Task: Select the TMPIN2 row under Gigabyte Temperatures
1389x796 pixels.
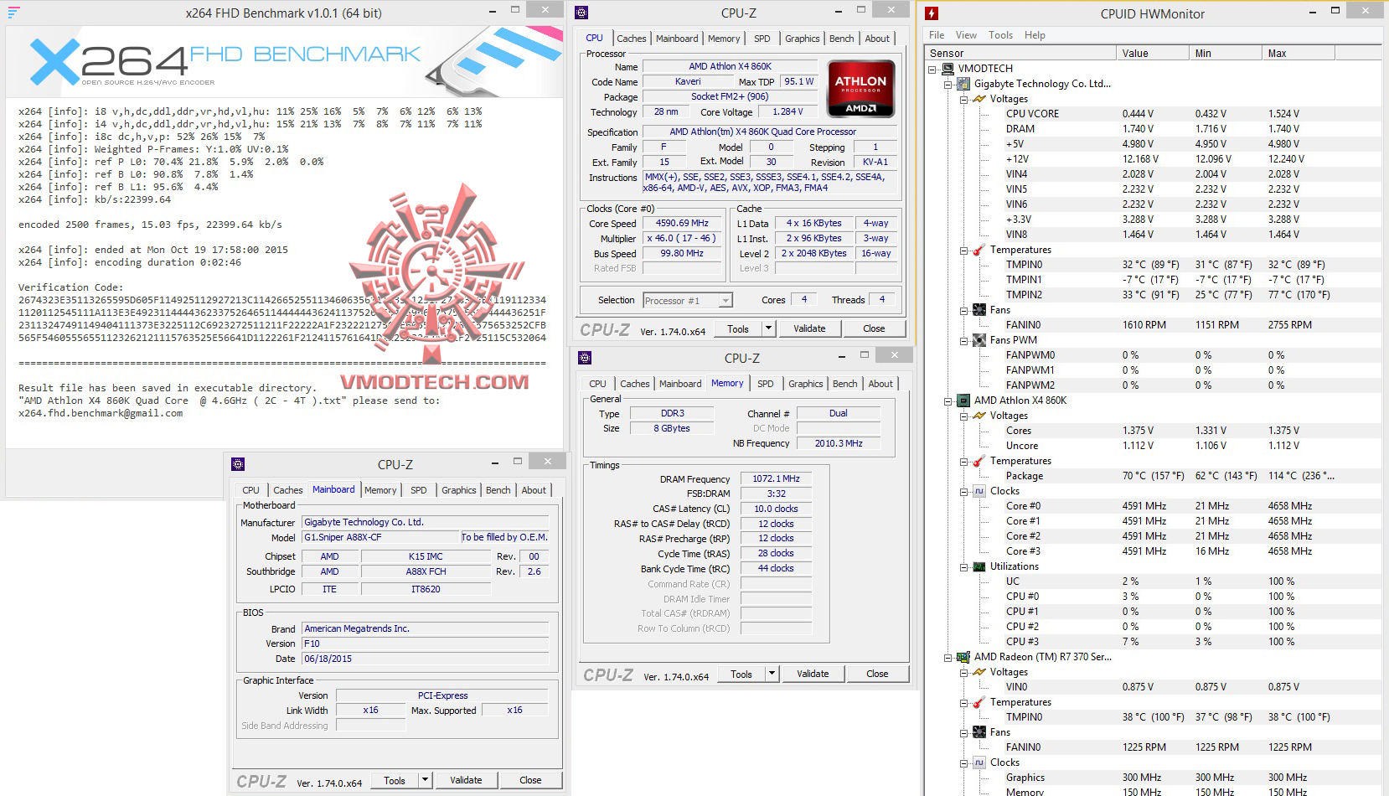Action: tap(1024, 295)
